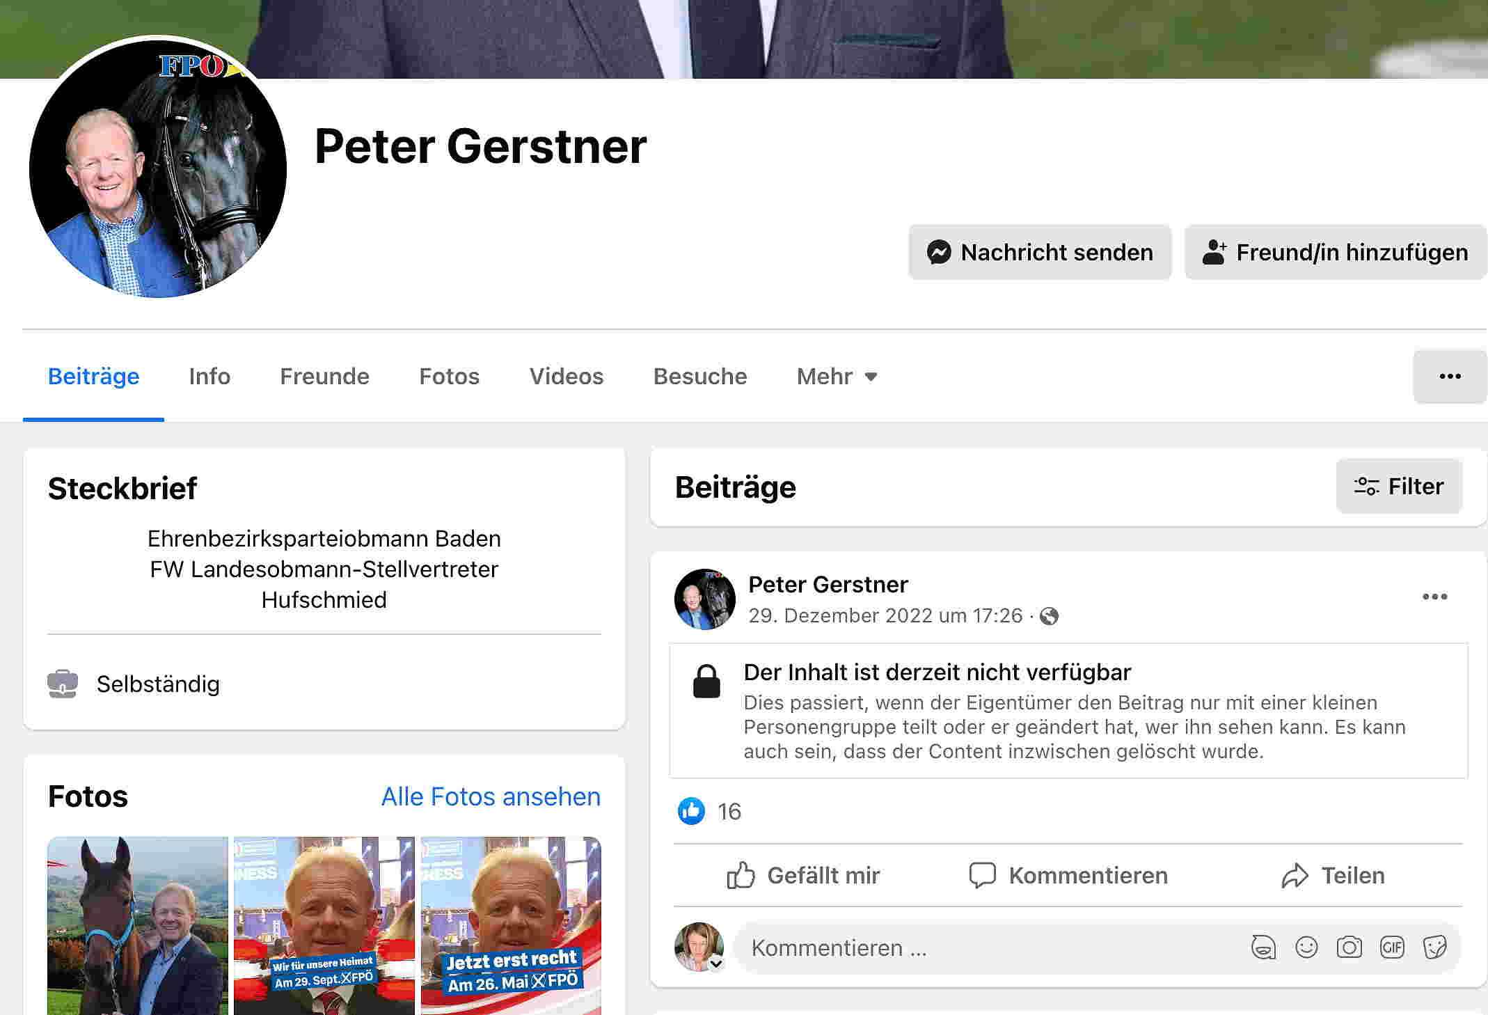Click the post author name Peter Gerstner
The width and height of the screenshot is (1488, 1015).
click(828, 584)
